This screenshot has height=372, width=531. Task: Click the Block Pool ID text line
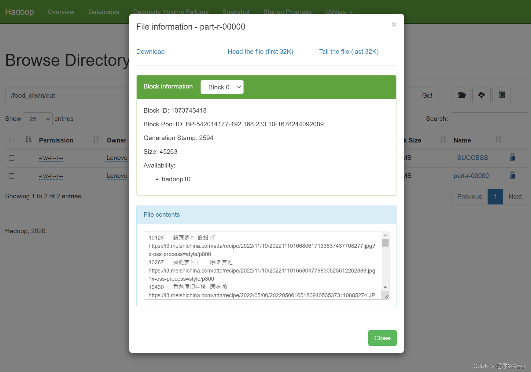click(234, 124)
